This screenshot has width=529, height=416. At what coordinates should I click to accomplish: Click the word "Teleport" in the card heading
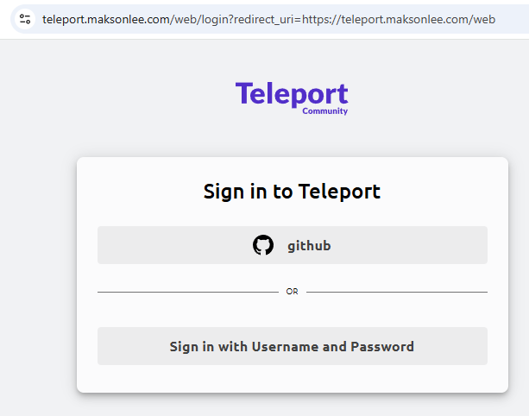(339, 191)
